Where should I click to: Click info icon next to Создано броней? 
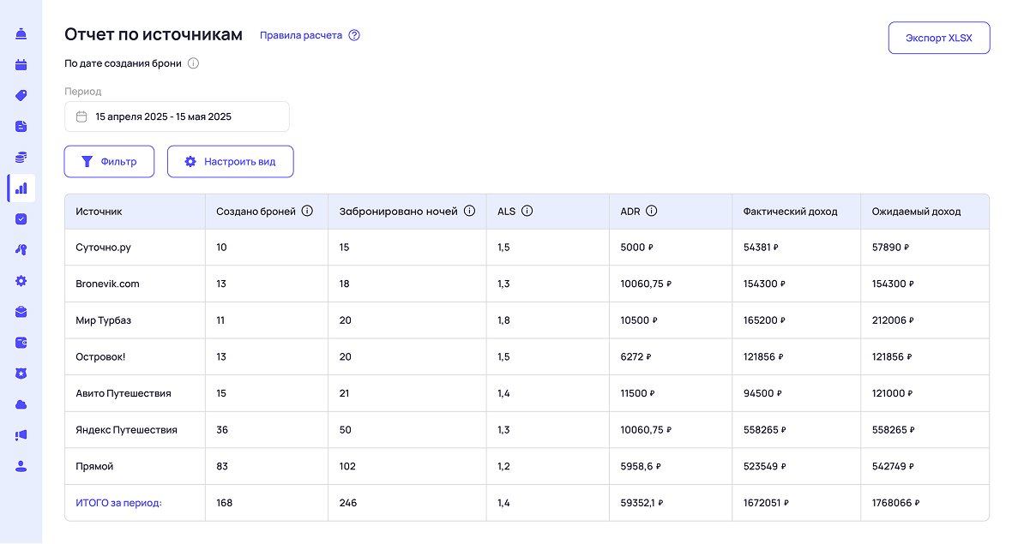point(307,211)
